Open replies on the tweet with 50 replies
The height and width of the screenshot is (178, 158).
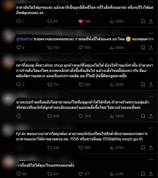[x=19, y=174]
